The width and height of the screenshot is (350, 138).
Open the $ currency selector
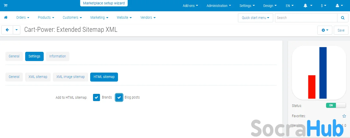324,6
